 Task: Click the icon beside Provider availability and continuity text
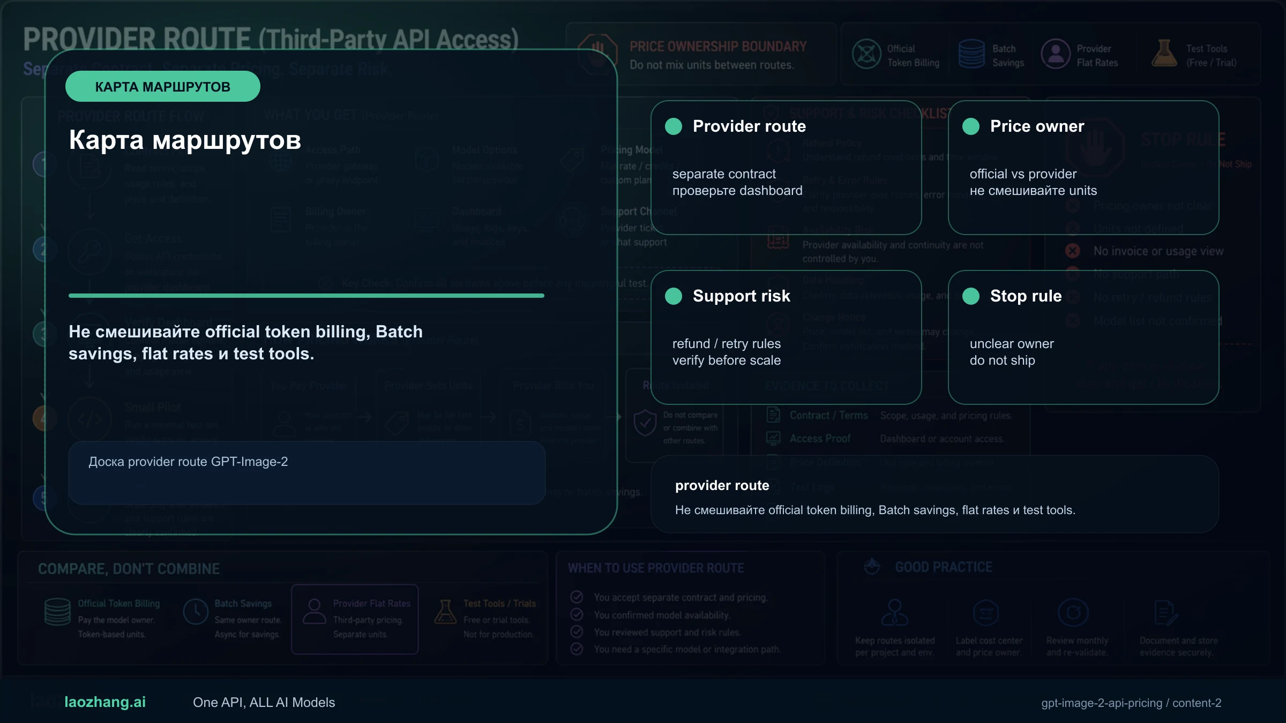pos(778,238)
